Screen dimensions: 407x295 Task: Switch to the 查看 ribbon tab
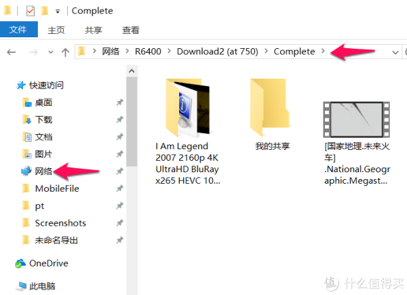(x=130, y=31)
